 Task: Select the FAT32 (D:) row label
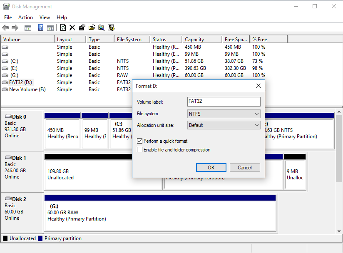point(20,82)
